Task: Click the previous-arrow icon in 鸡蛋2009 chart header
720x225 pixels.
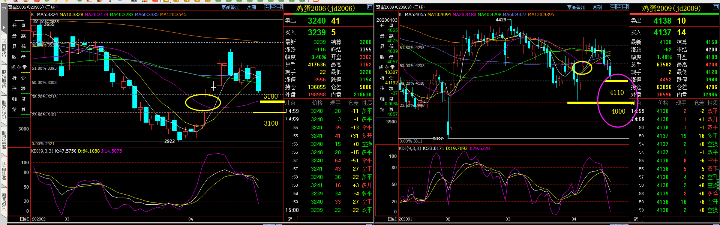Action: coord(613,7)
